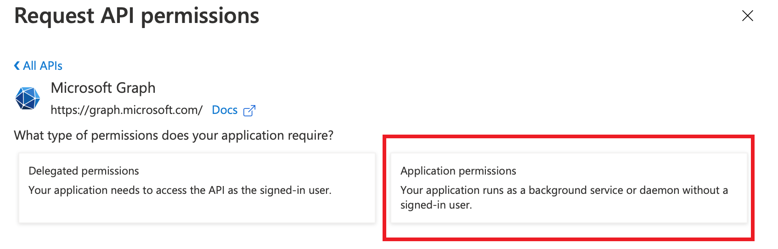The image size is (778, 249).
Task: Click the permissions type question text
Action: [174, 136]
